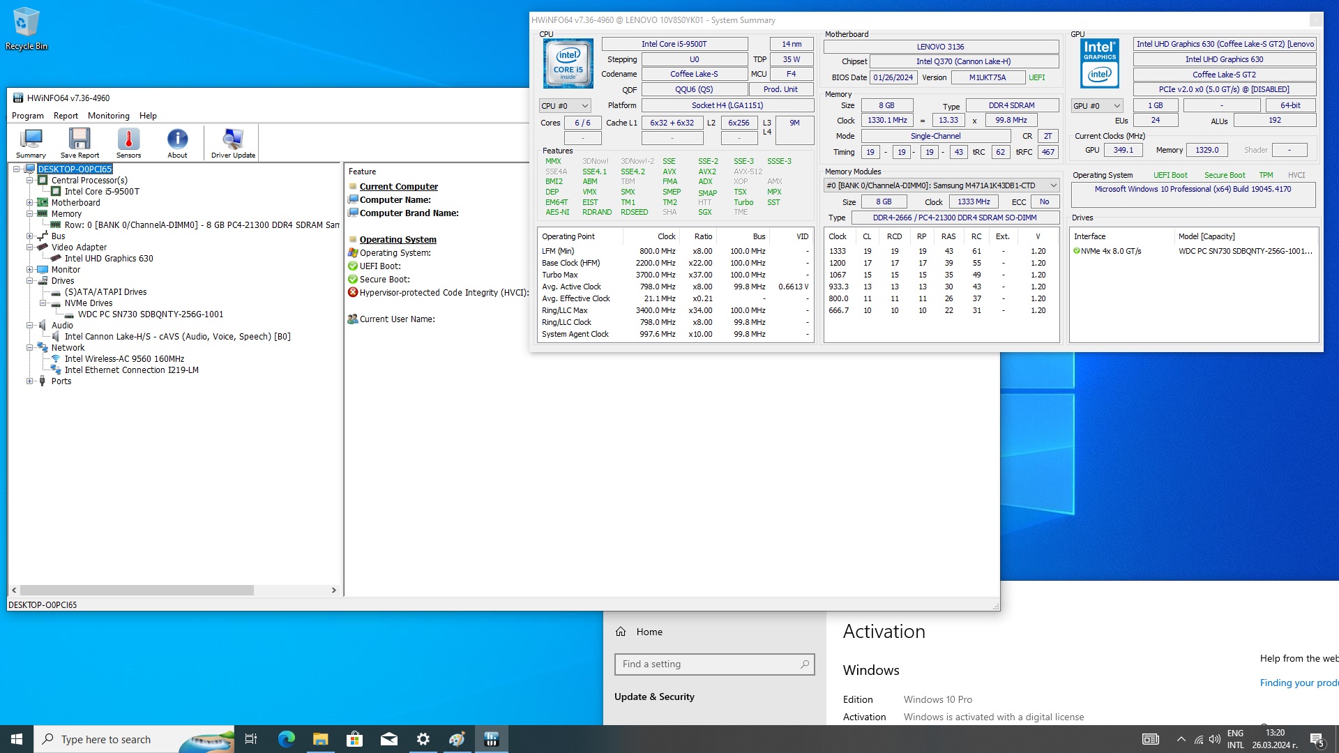This screenshot has height=753, width=1339.
Task: Click the Ports plug icon in the tree
Action: pyautogui.click(x=43, y=381)
